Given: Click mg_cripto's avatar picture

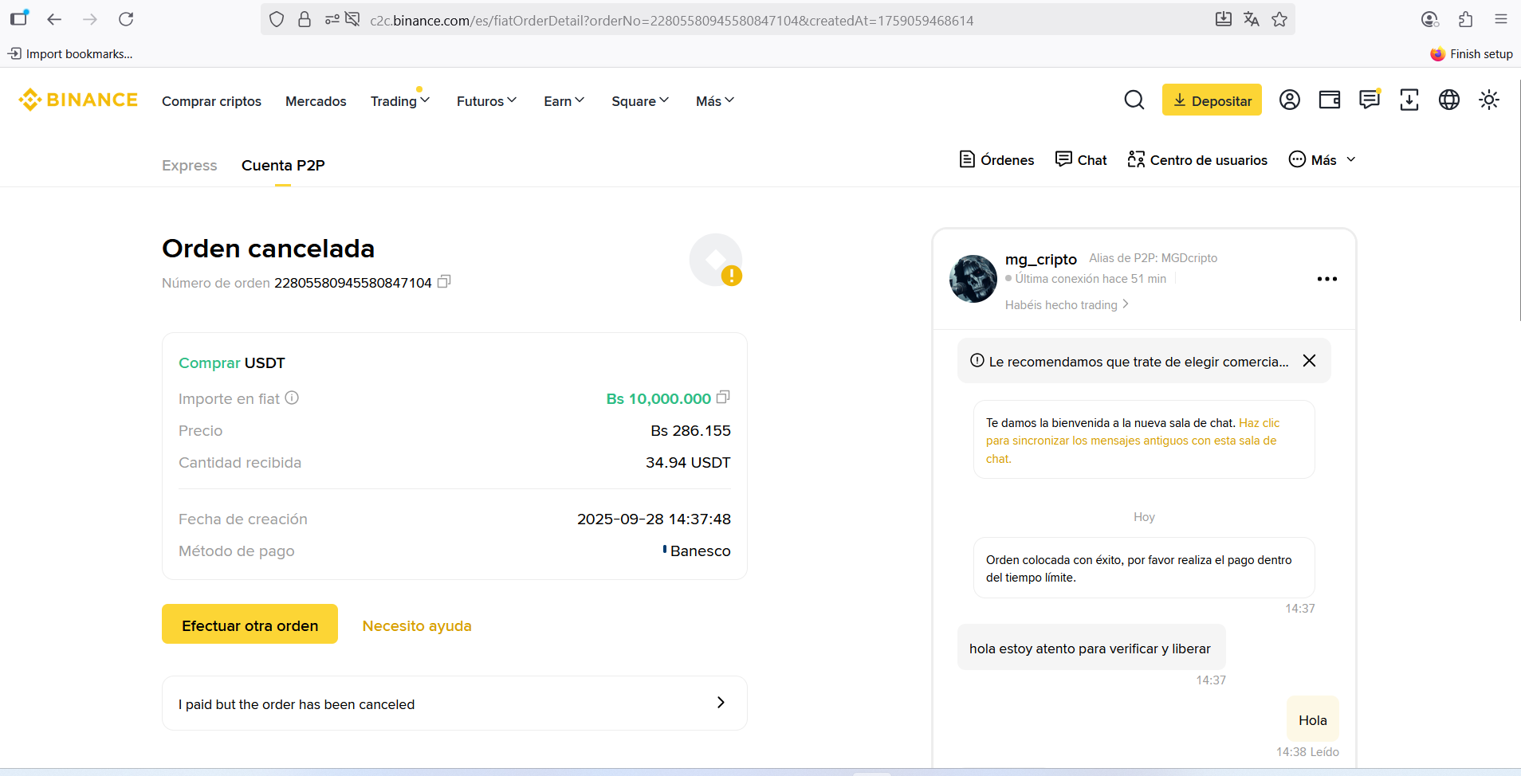Looking at the screenshot, I should pyautogui.click(x=973, y=279).
